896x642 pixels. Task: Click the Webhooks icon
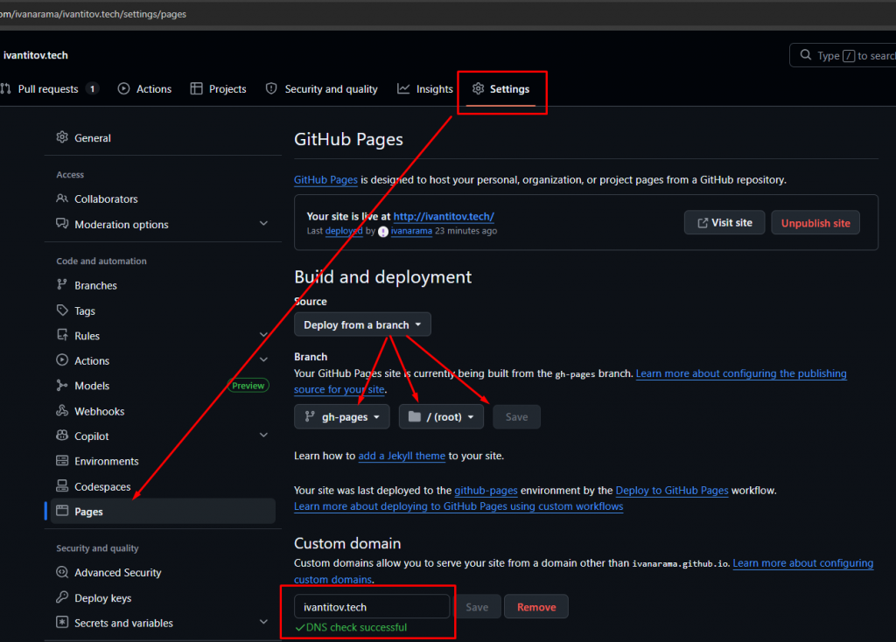point(62,410)
